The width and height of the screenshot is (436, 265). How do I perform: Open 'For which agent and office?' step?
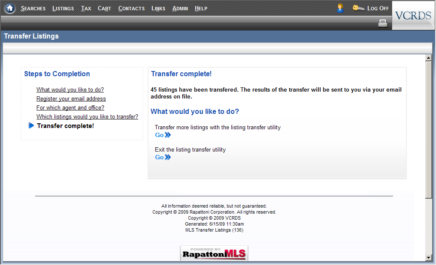[x=70, y=107]
